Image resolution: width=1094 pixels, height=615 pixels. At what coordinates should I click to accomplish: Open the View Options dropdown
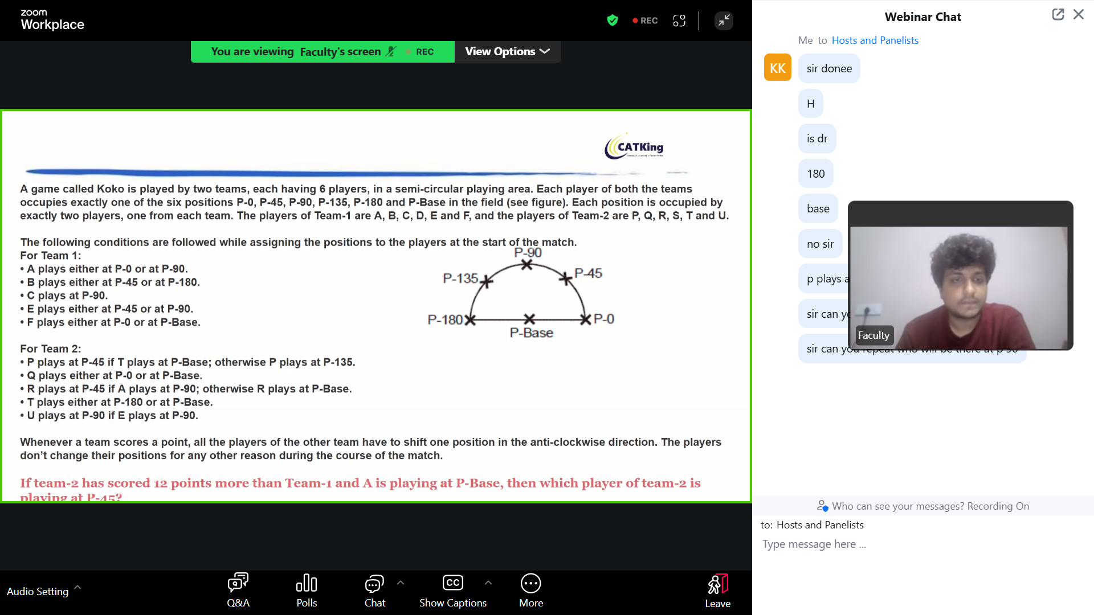tap(508, 51)
